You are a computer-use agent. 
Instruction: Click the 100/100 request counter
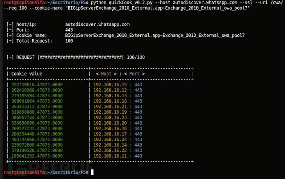[136, 57]
